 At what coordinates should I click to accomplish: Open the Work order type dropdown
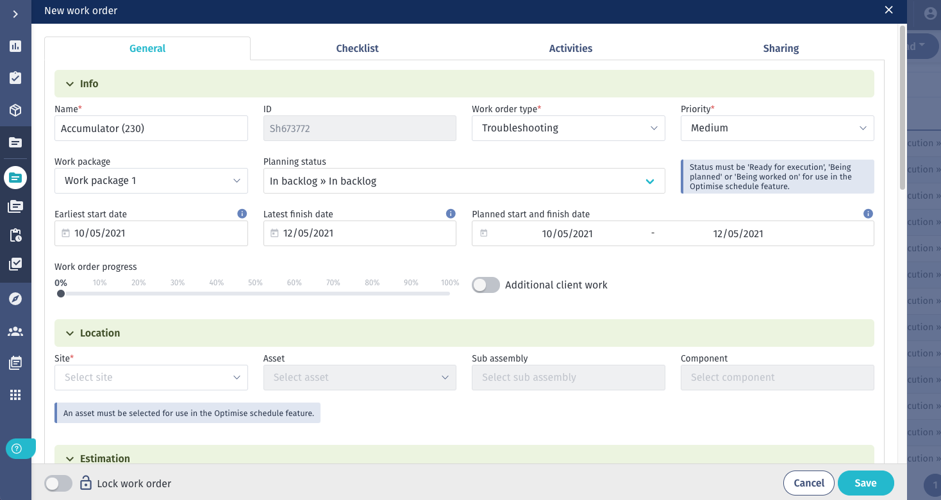[x=569, y=128]
